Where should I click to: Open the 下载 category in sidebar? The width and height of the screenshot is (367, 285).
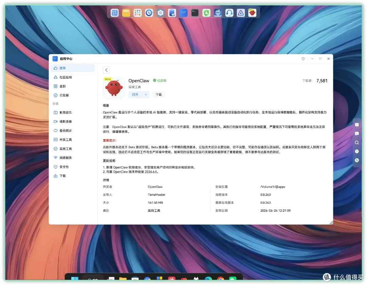click(73, 176)
